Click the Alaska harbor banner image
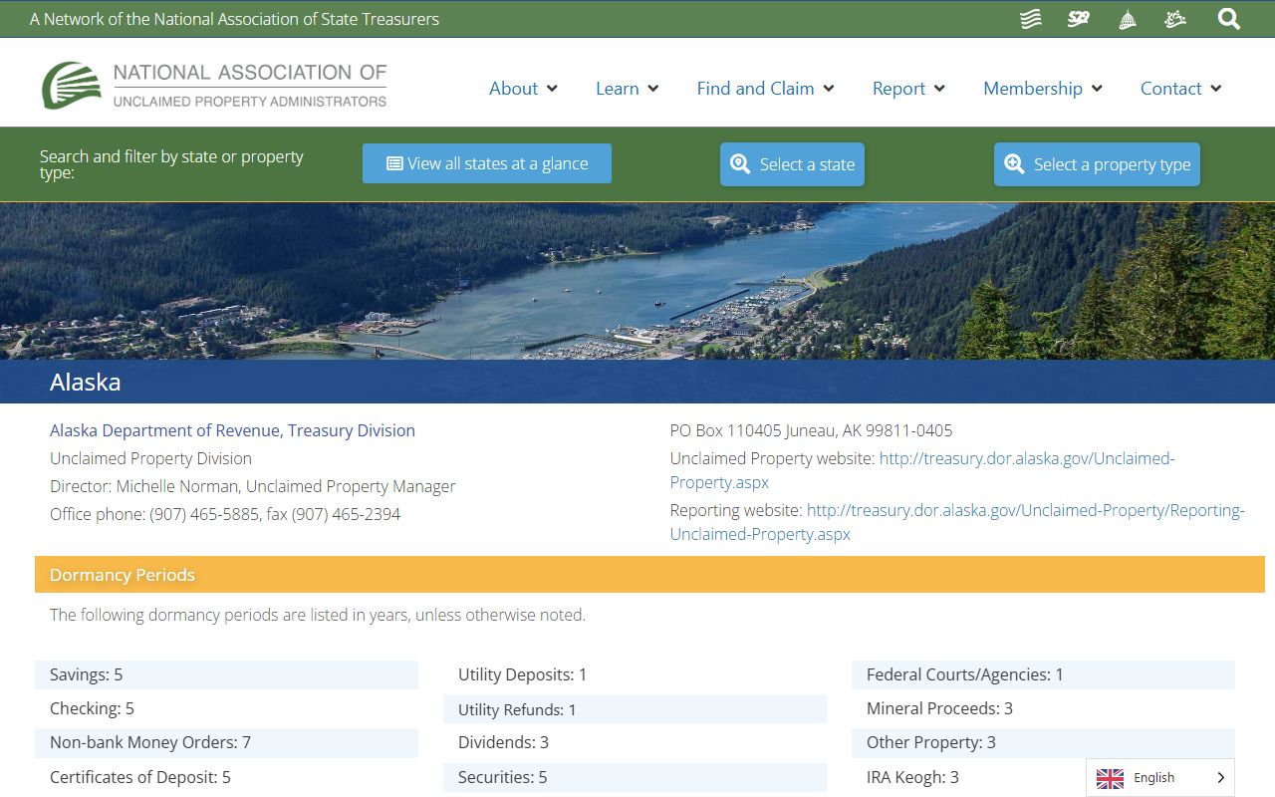1275x797 pixels. (637, 281)
